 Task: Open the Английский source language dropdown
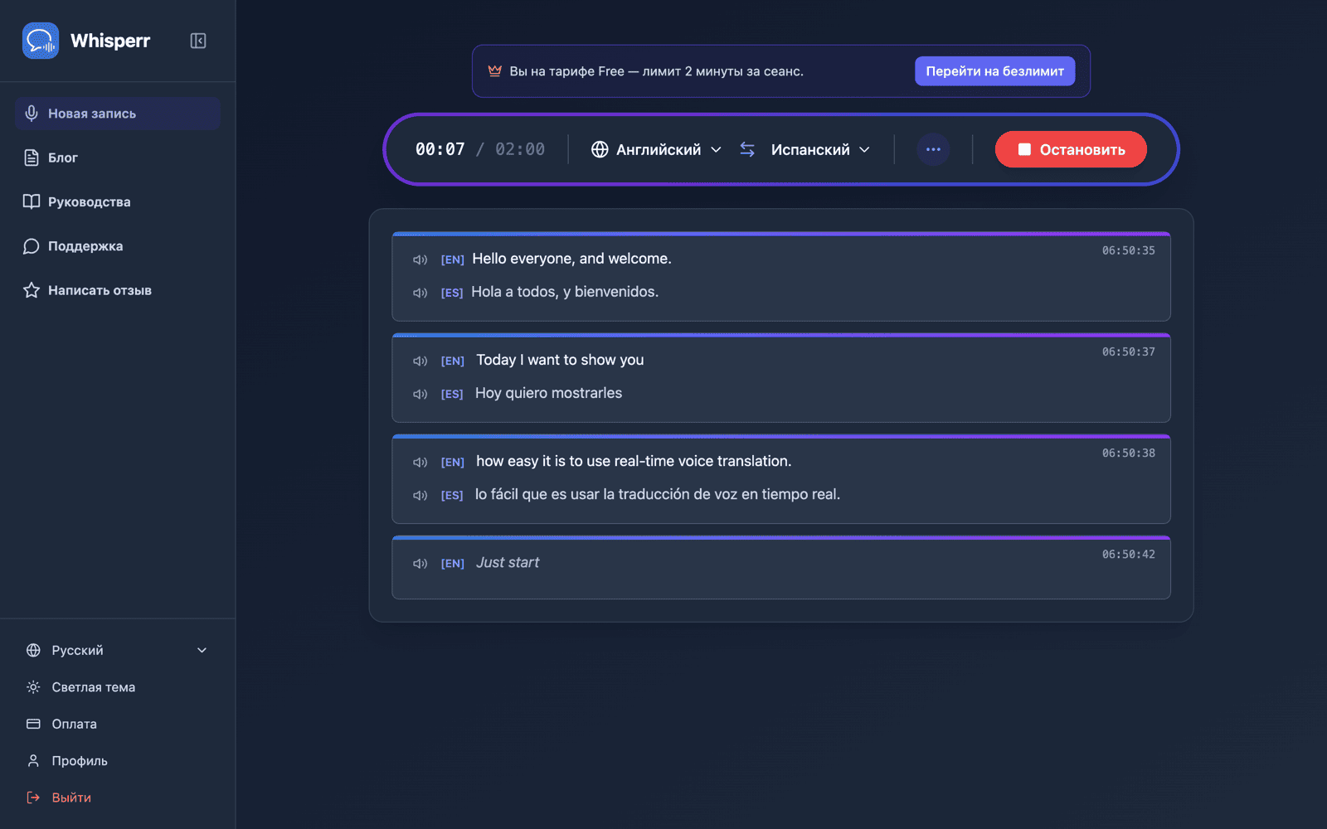pos(656,149)
